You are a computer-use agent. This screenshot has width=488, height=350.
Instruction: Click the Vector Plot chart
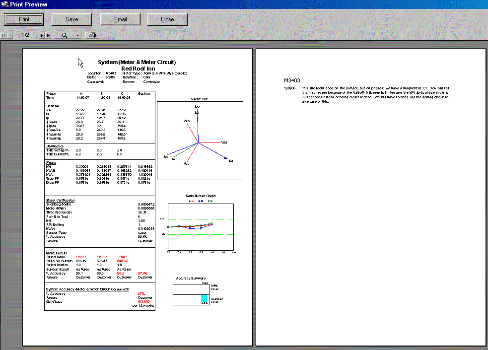point(200,140)
